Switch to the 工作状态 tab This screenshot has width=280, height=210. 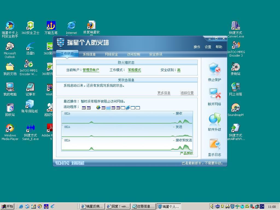coord(67,54)
